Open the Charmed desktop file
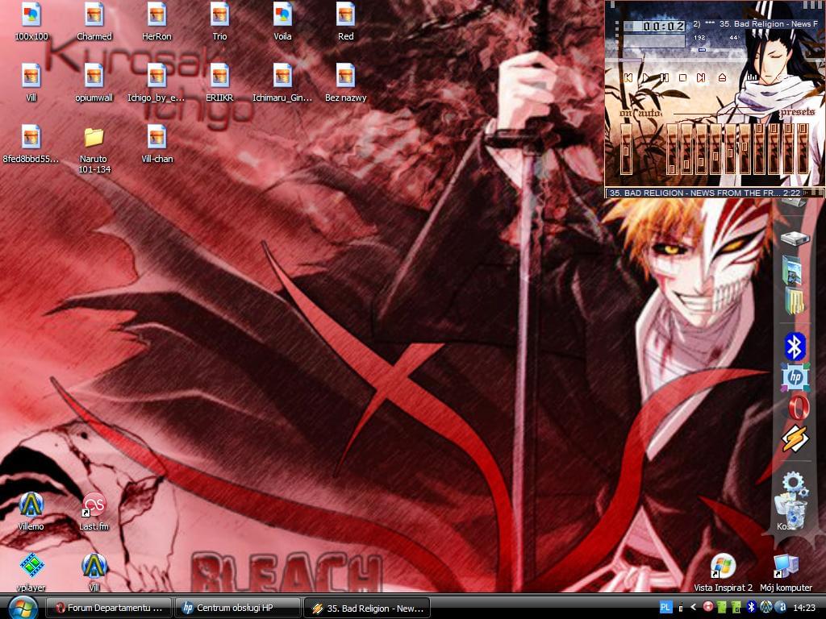Screen dimensions: 826x619 94,22
